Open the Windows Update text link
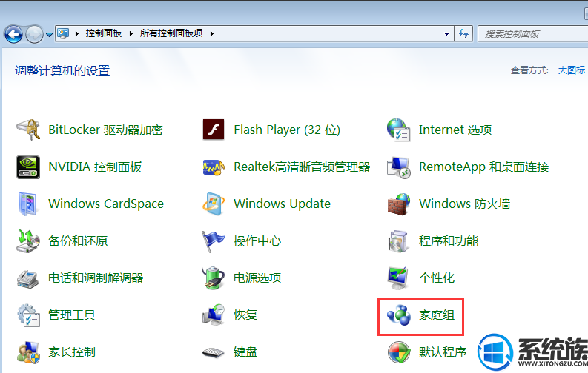The width and height of the screenshot is (588, 373). pos(282,204)
